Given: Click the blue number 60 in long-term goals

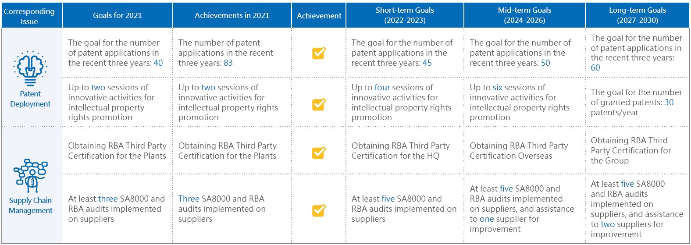Looking at the screenshot, I should [595, 67].
